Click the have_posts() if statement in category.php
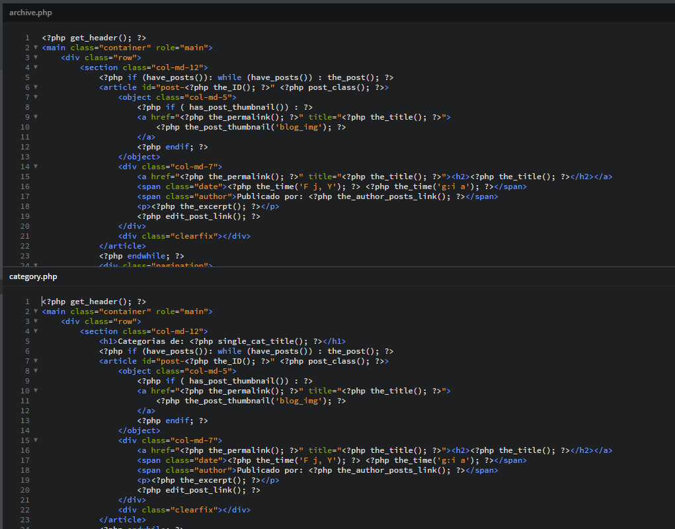The height and width of the screenshot is (529, 675). [246, 351]
